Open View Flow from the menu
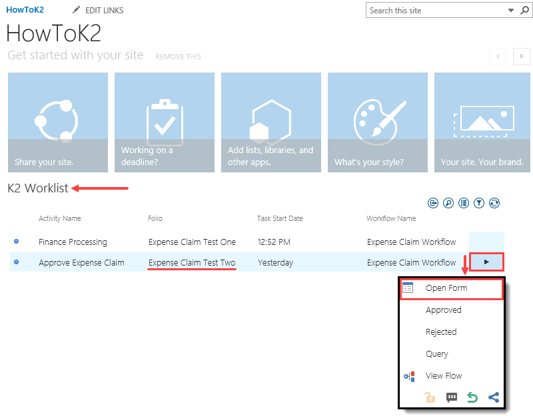Screen dimensions: 533x416 pos(444,375)
